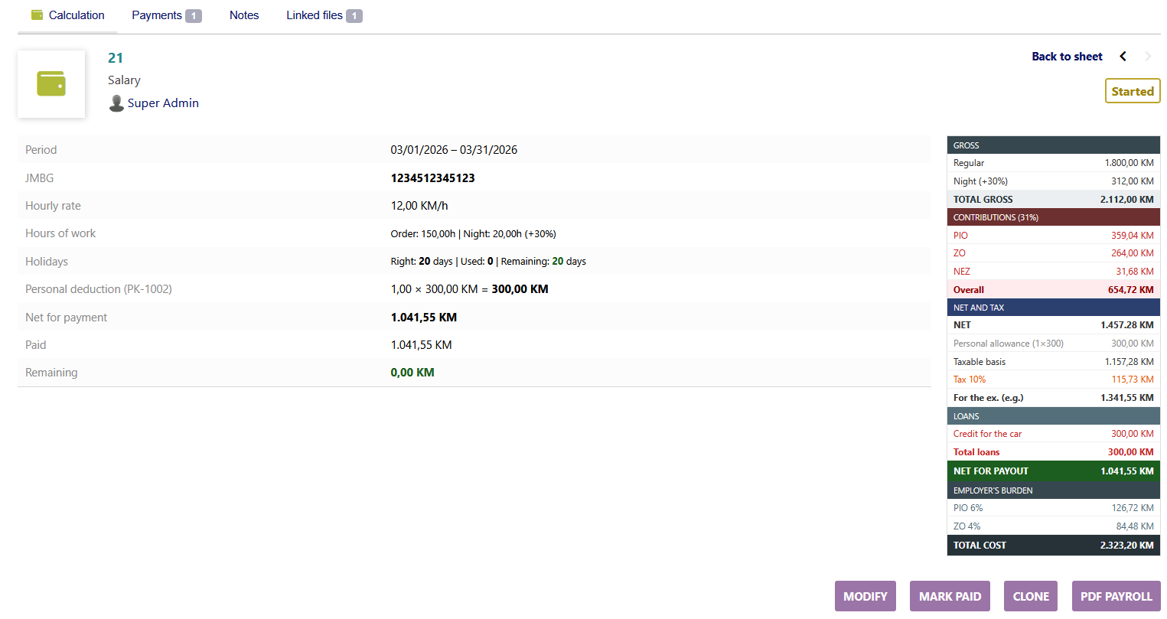
Task: Click the record number 21
Action: (x=116, y=58)
